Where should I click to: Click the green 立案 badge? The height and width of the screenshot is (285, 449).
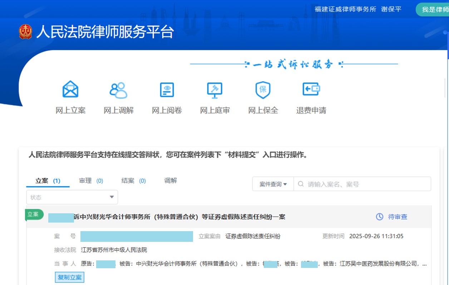[34, 214]
